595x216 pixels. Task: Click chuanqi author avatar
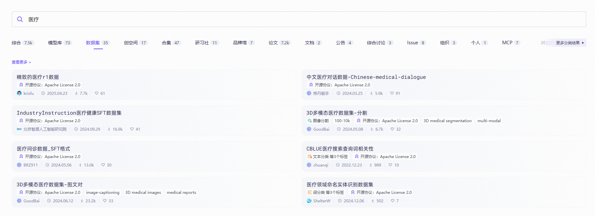tap(309, 165)
